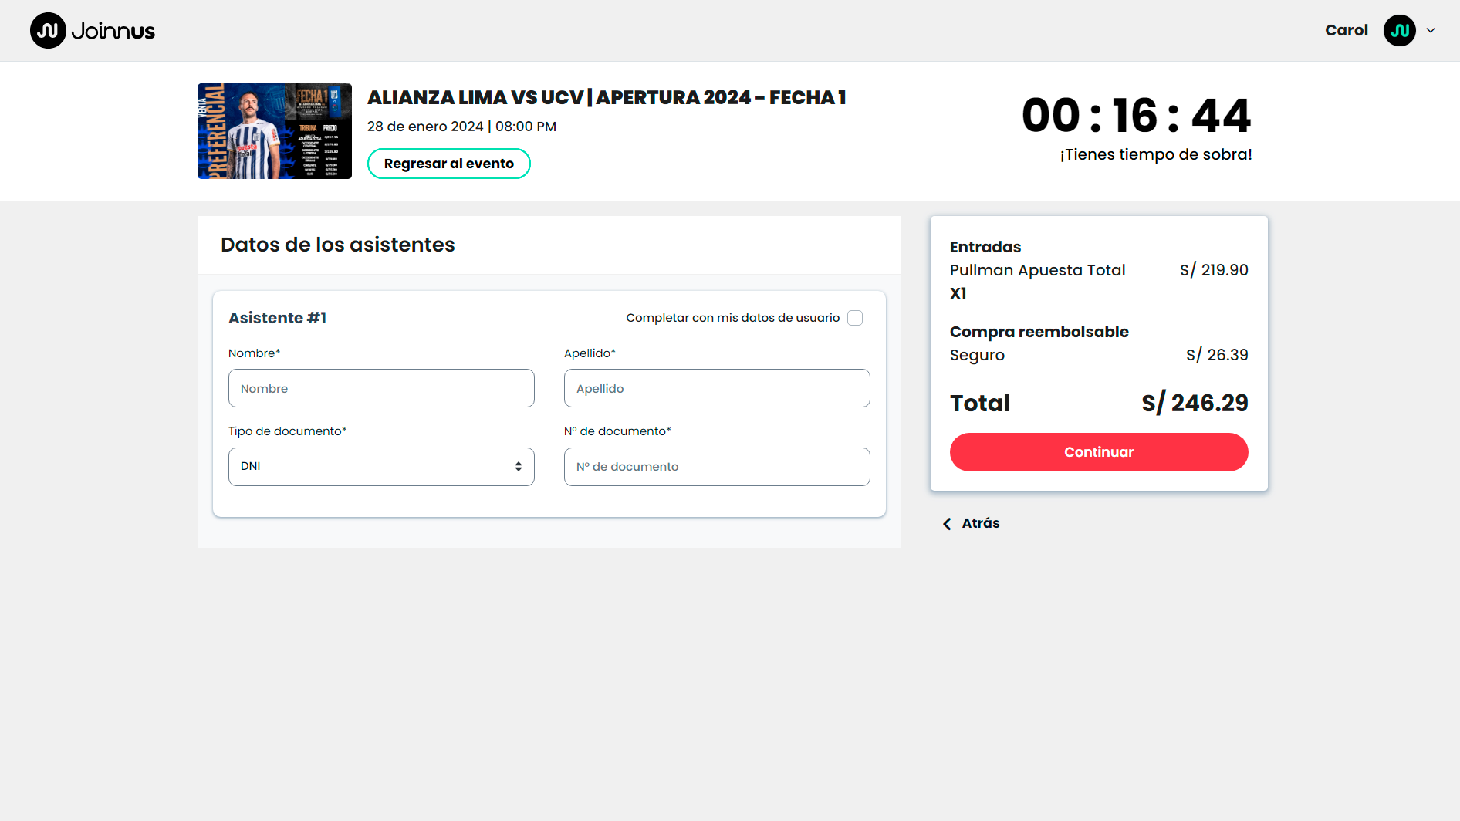Click the countdown timer display

click(x=1136, y=116)
